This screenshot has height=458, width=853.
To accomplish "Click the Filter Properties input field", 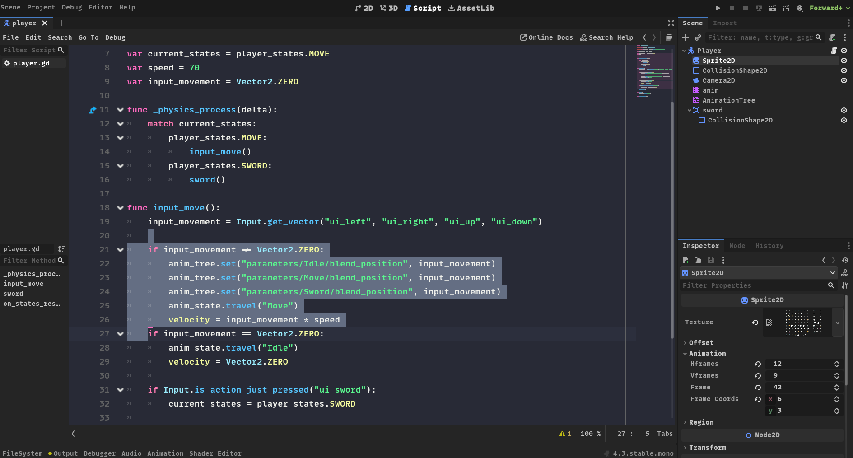I will pos(753,285).
